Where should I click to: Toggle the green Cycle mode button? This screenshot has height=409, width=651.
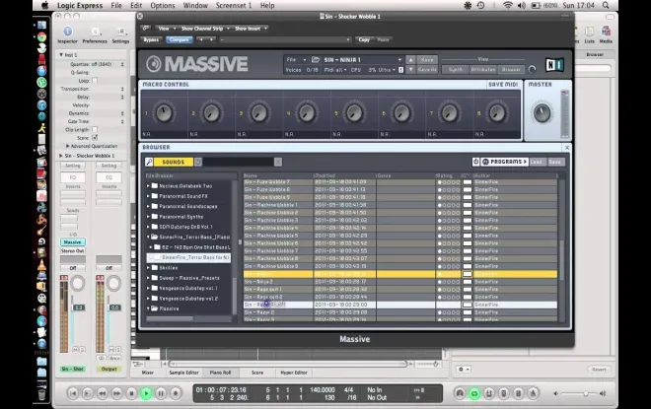click(x=474, y=393)
